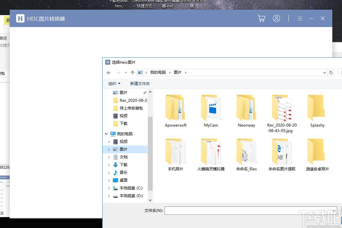Expand 视频 under 我的电脑
Image resolution: width=342 pixels, height=228 pixels.
pyautogui.click(x=109, y=142)
